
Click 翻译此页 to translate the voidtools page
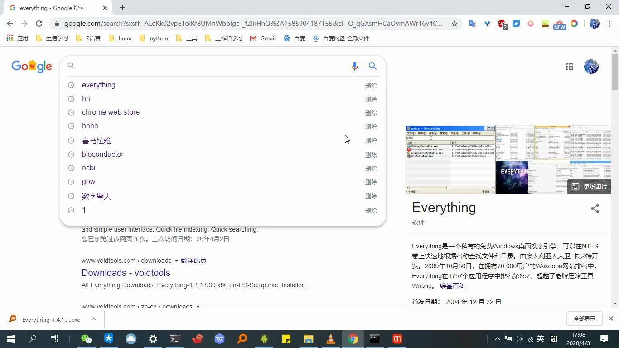pos(193,261)
